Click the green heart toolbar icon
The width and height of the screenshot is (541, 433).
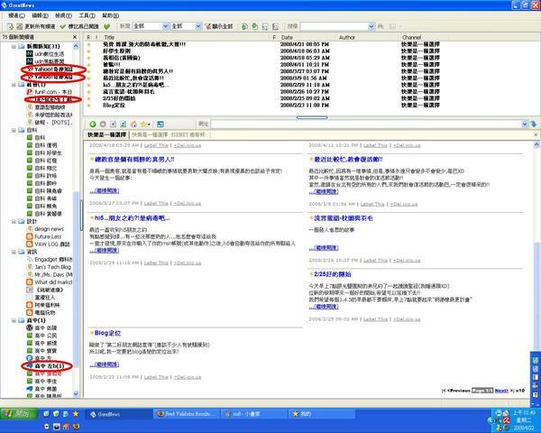coord(107,26)
